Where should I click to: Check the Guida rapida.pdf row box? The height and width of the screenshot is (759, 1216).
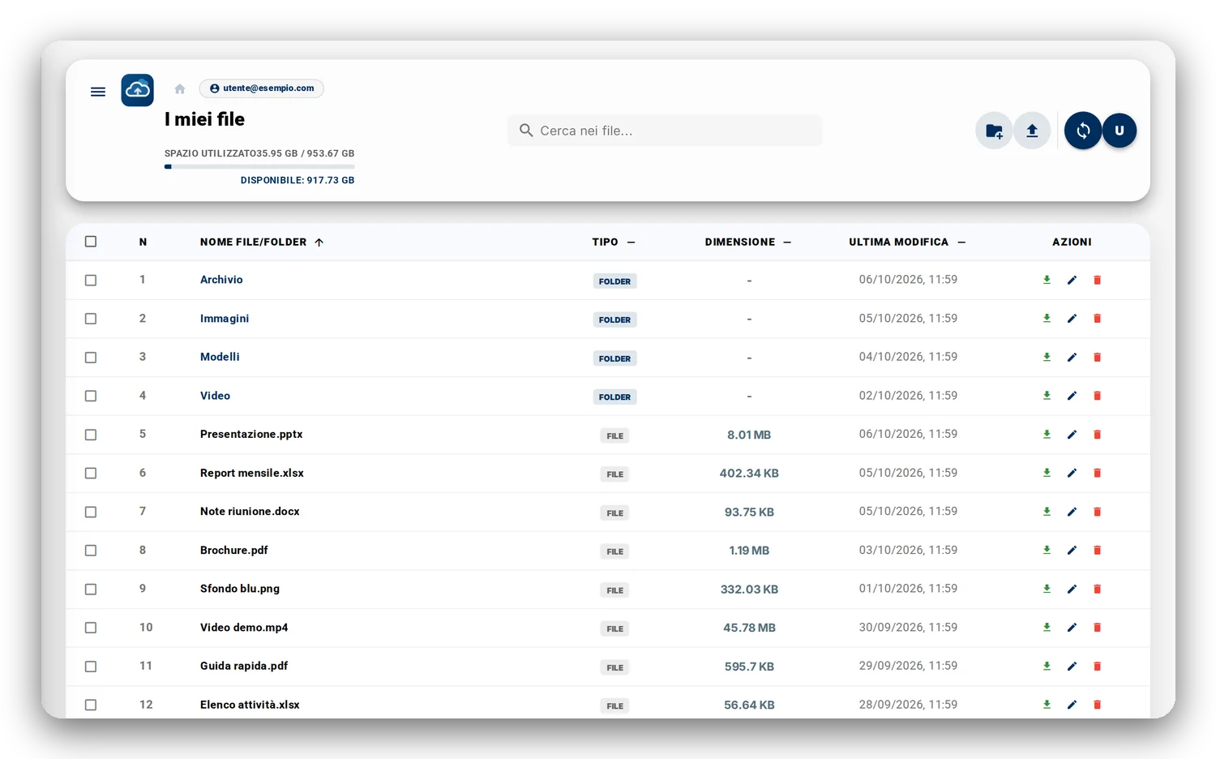91,667
